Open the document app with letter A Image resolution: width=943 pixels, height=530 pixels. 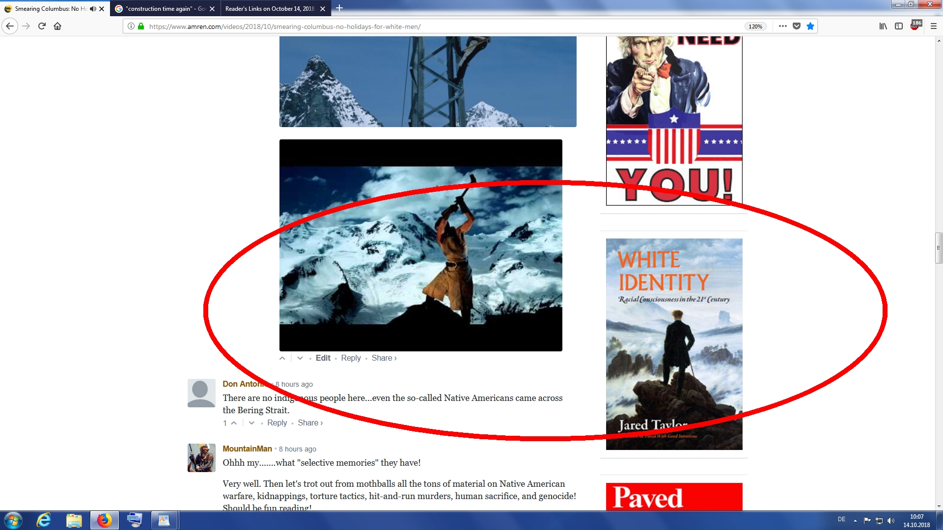coord(164,520)
